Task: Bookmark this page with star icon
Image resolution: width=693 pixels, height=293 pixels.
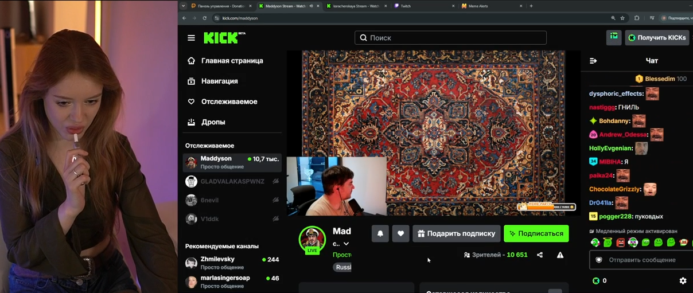Action: 622,18
